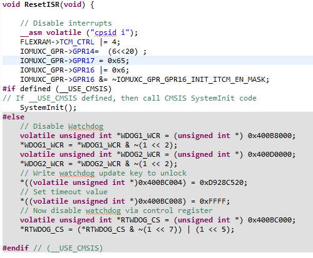Click the '0x400D0000' address on the WDOG2_WCR declaration
The height and width of the screenshot is (258, 313).
click(269, 154)
